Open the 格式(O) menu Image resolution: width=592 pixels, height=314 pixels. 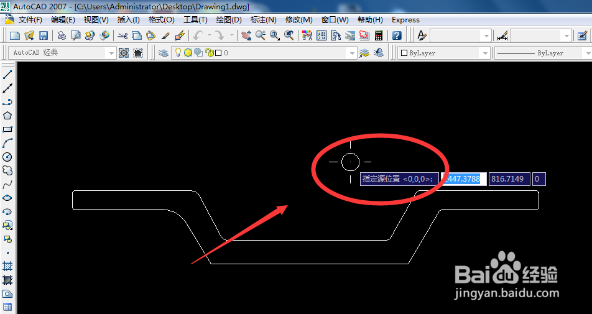click(161, 20)
